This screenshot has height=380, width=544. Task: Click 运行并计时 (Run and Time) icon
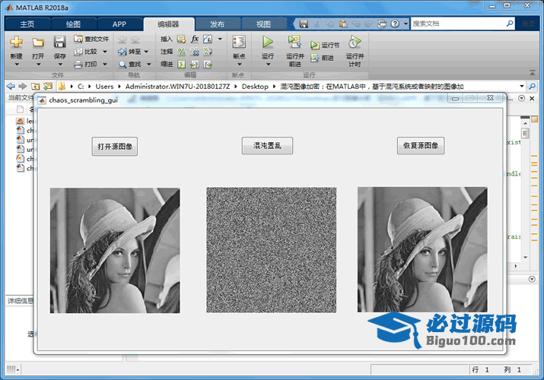(355, 42)
